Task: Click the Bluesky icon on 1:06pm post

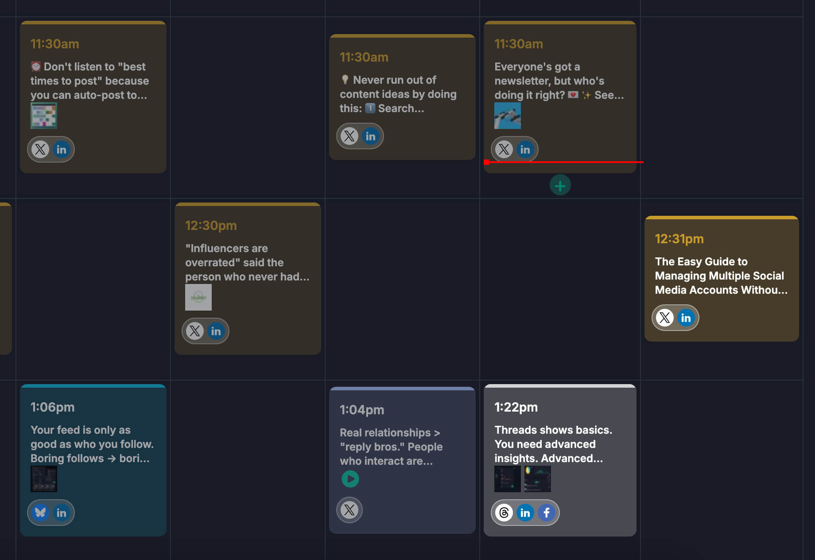Action: click(40, 513)
